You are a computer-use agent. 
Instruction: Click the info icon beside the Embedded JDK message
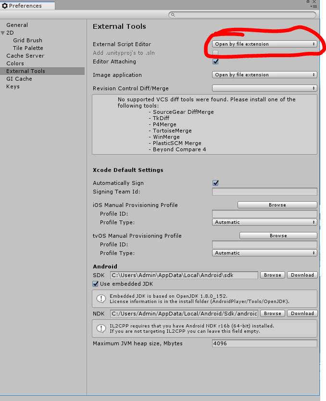[x=101, y=299]
